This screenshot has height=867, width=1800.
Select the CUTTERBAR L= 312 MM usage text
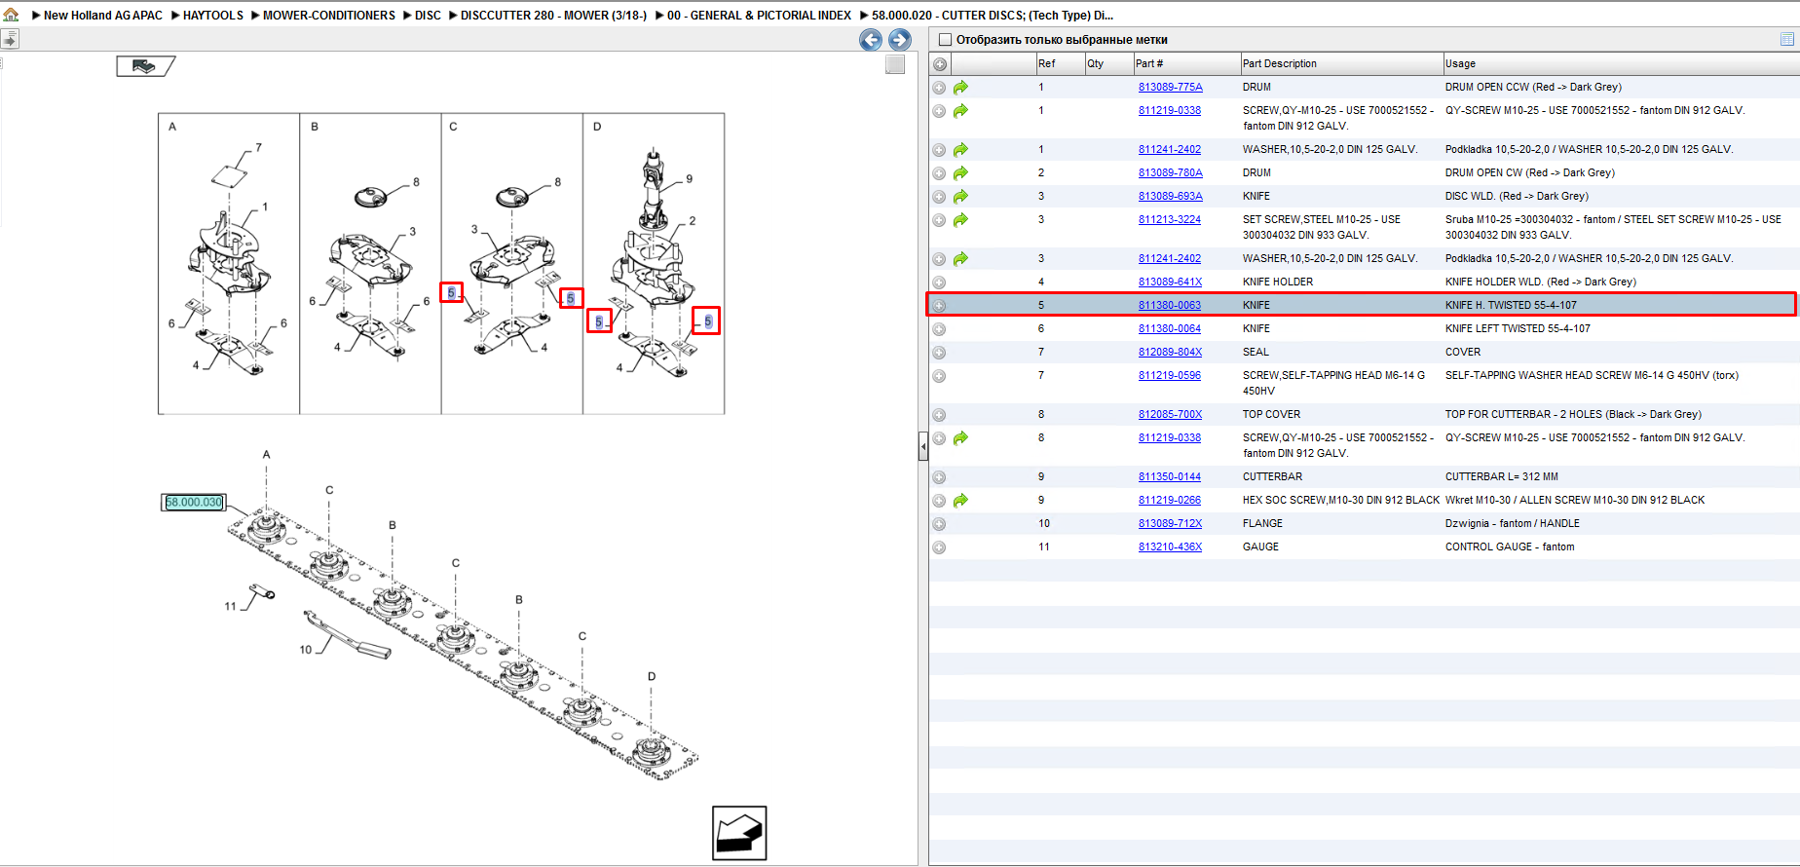coord(1502,477)
